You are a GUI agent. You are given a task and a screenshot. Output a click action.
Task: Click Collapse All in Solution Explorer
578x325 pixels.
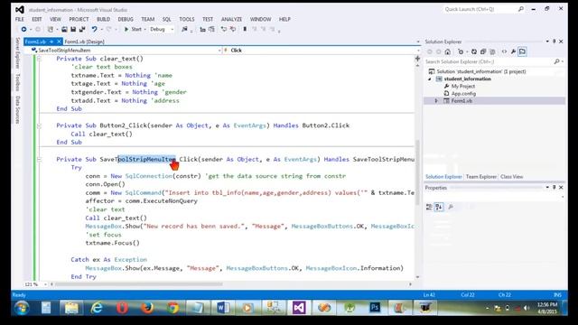pyautogui.click(x=483, y=51)
